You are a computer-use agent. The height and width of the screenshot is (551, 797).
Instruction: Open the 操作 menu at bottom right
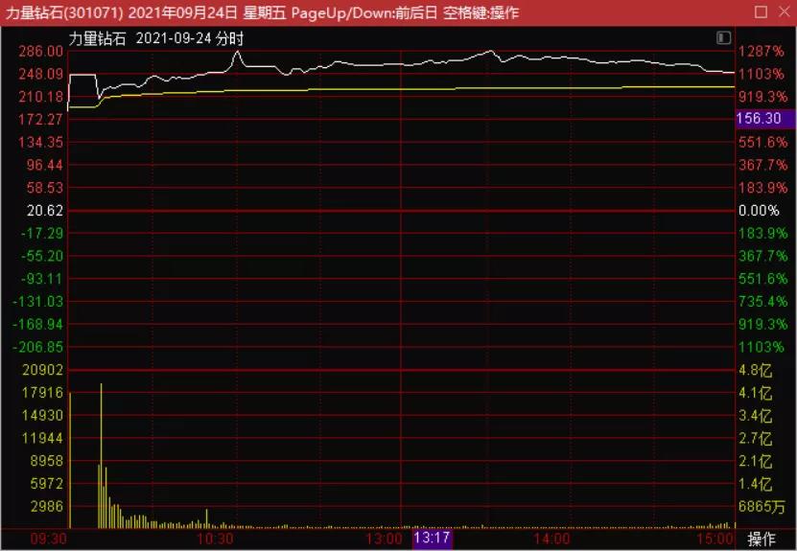(x=762, y=540)
